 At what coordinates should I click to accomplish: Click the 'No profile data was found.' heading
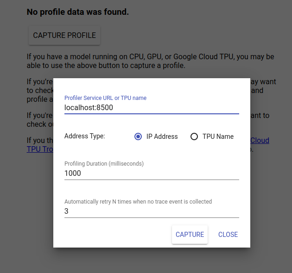click(77, 12)
